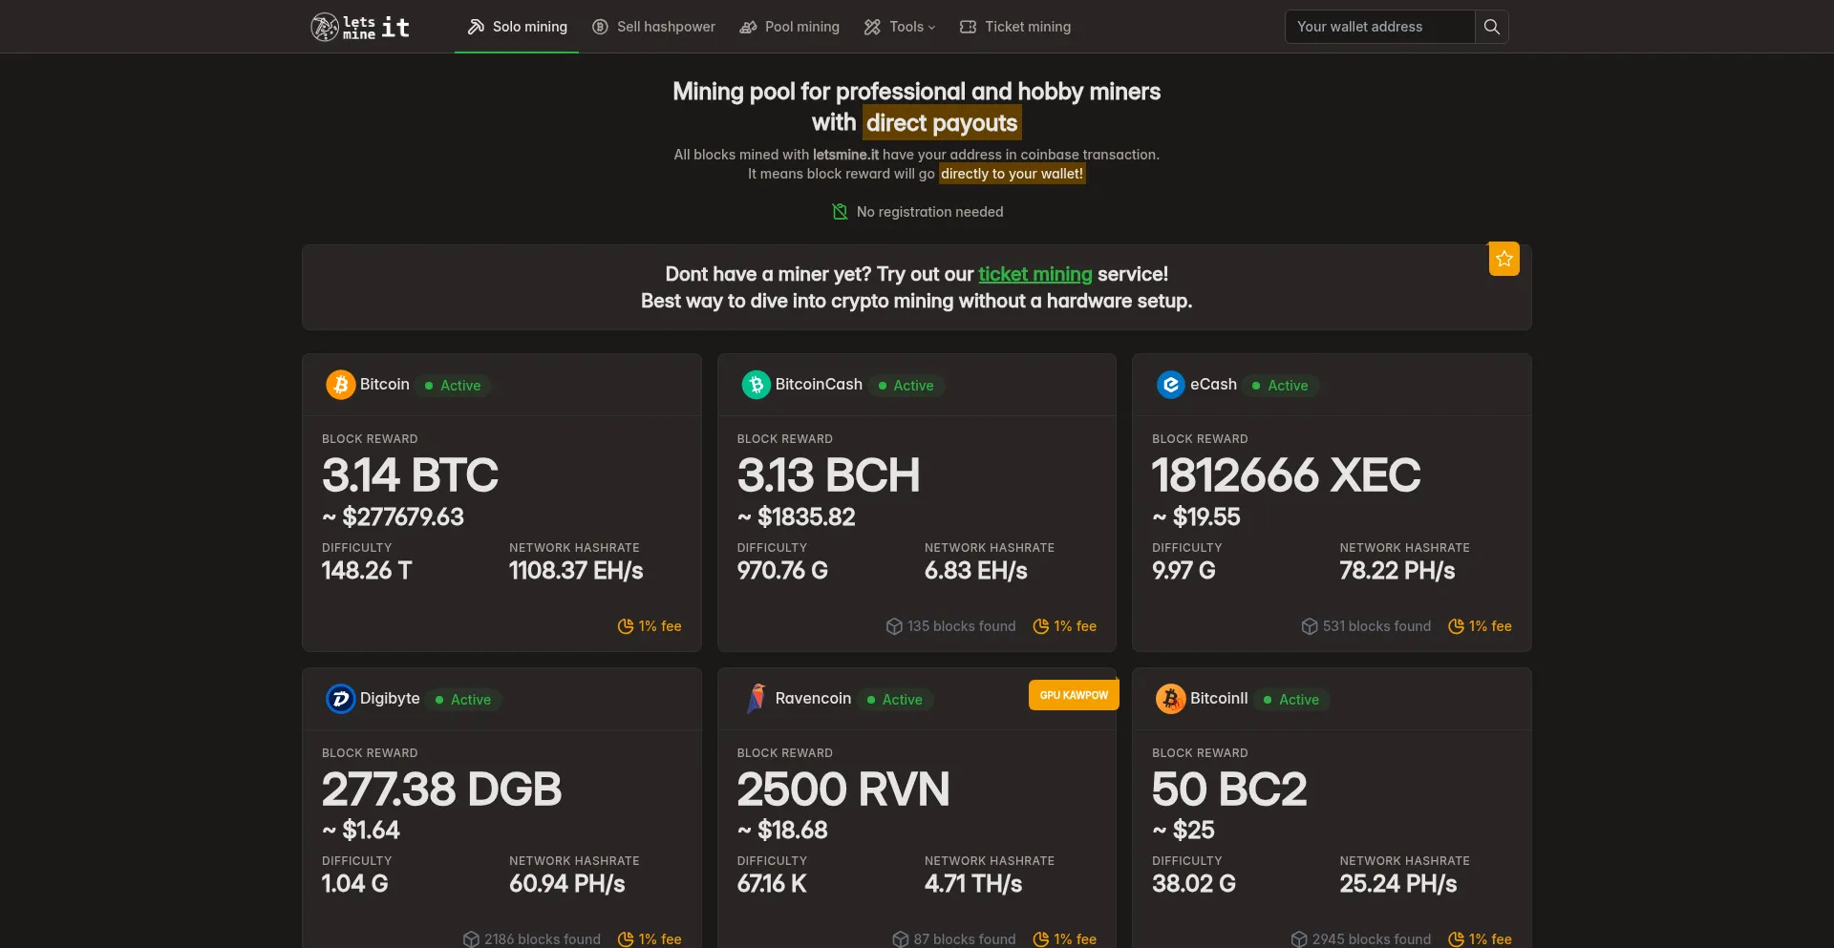Click the GPU KAWPOW badge
The image size is (1834, 948).
click(1074, 695)
